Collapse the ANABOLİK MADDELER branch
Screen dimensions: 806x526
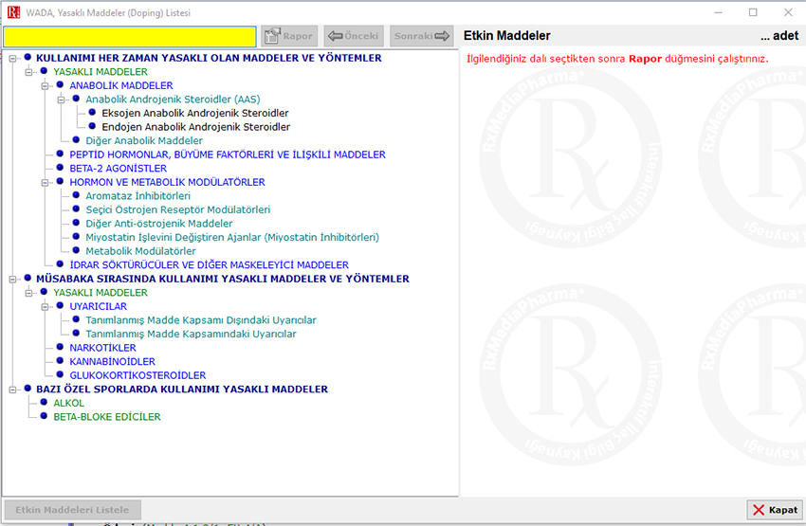tap(45, 85)
